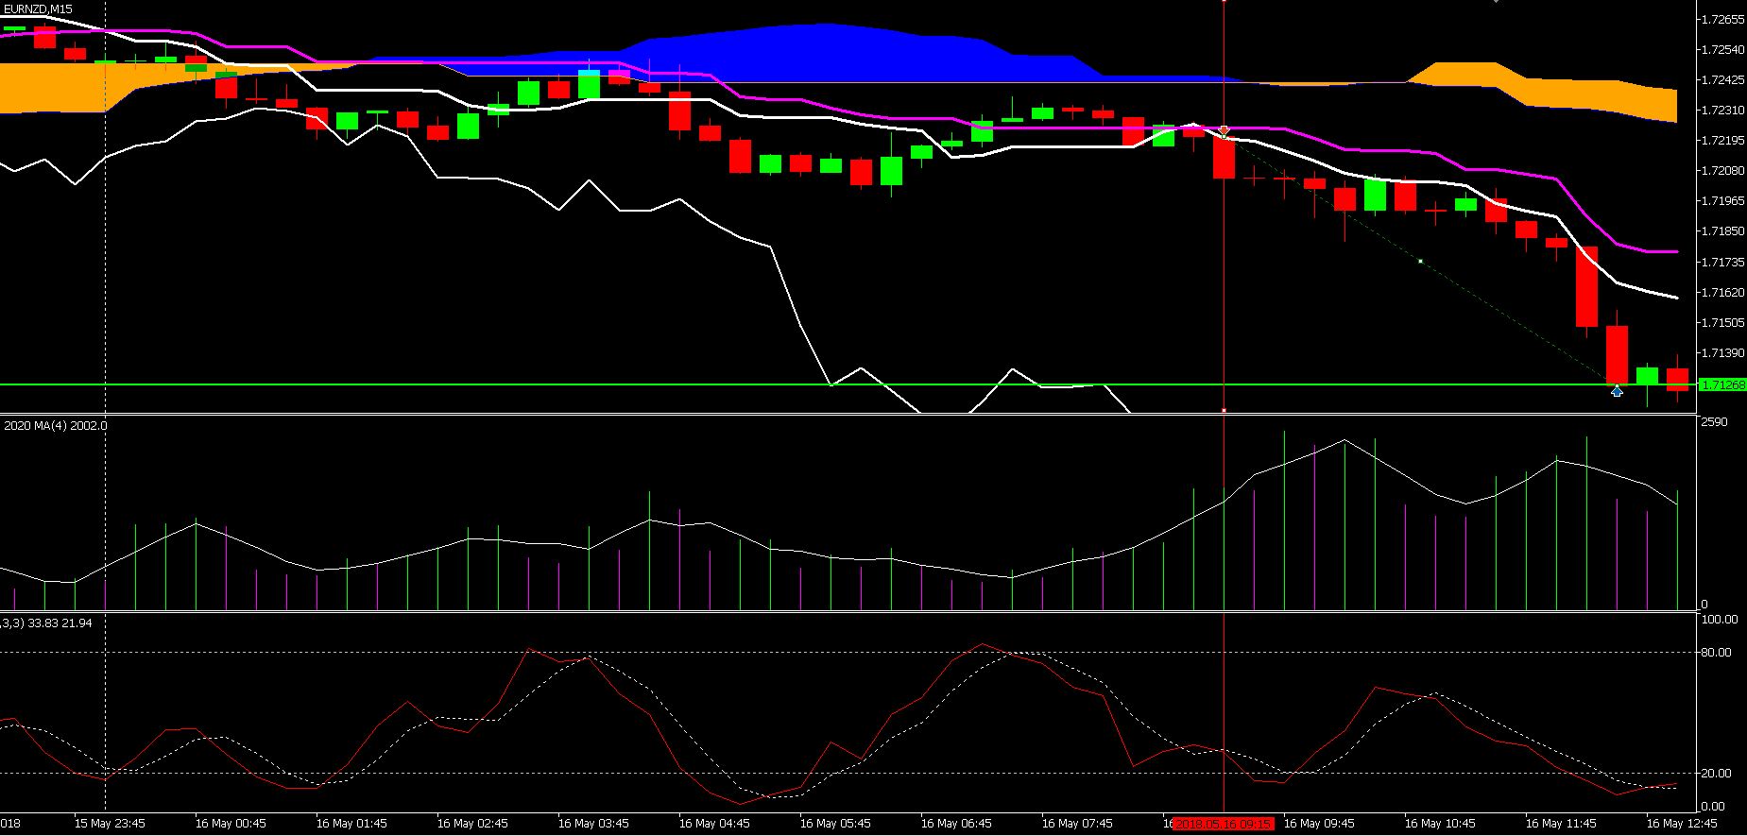Click the square handle at red vertical line's bottom
The height and width of the screenshot is (836, 1747).
(1225, 411)
